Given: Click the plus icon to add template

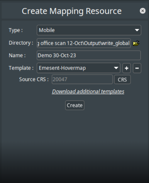Looking at the screenshot, I should click(x=127, y=68).
